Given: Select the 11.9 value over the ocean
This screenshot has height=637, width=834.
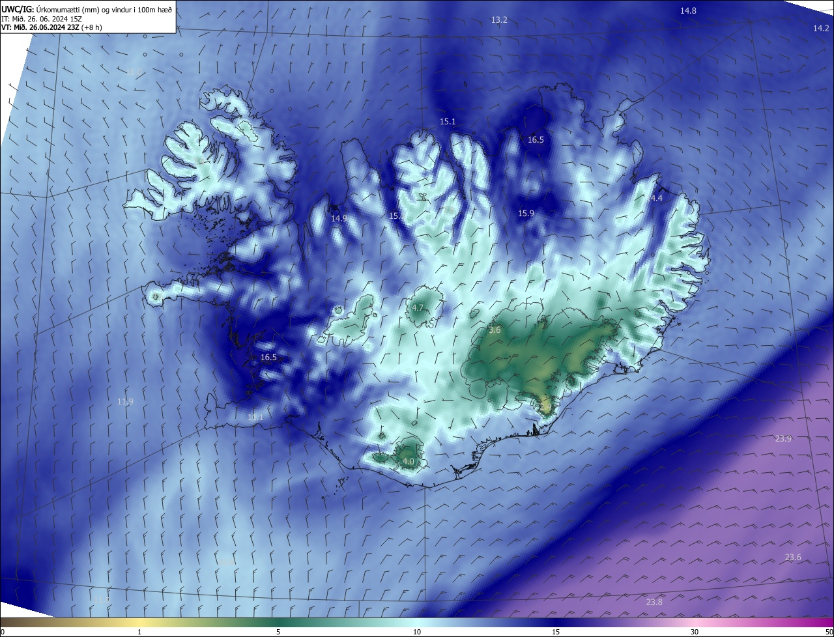Looking at the screenshot, I should pyautogui.click(x=125, y=402).
